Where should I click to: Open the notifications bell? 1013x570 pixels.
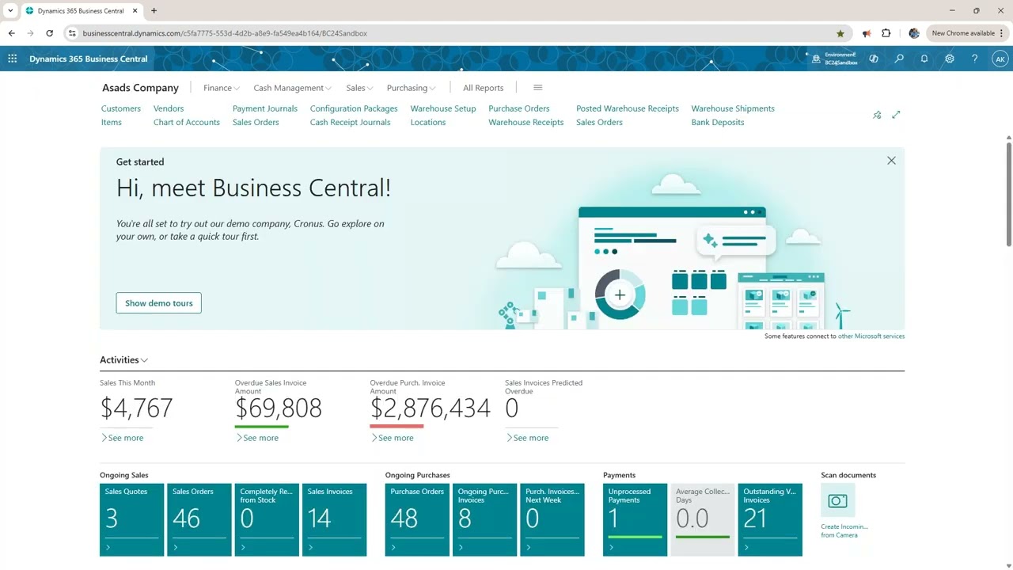point(924,59)
